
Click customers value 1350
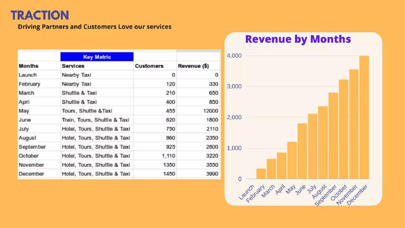click(x=169, y=165)
